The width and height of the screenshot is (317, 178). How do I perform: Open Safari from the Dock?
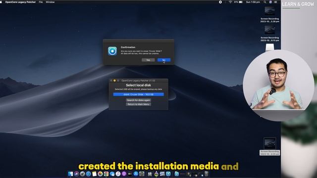pos(88,174)
